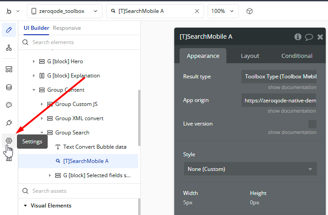
Task: Open comments bubble in property panel header
Action: pos(309,37)
